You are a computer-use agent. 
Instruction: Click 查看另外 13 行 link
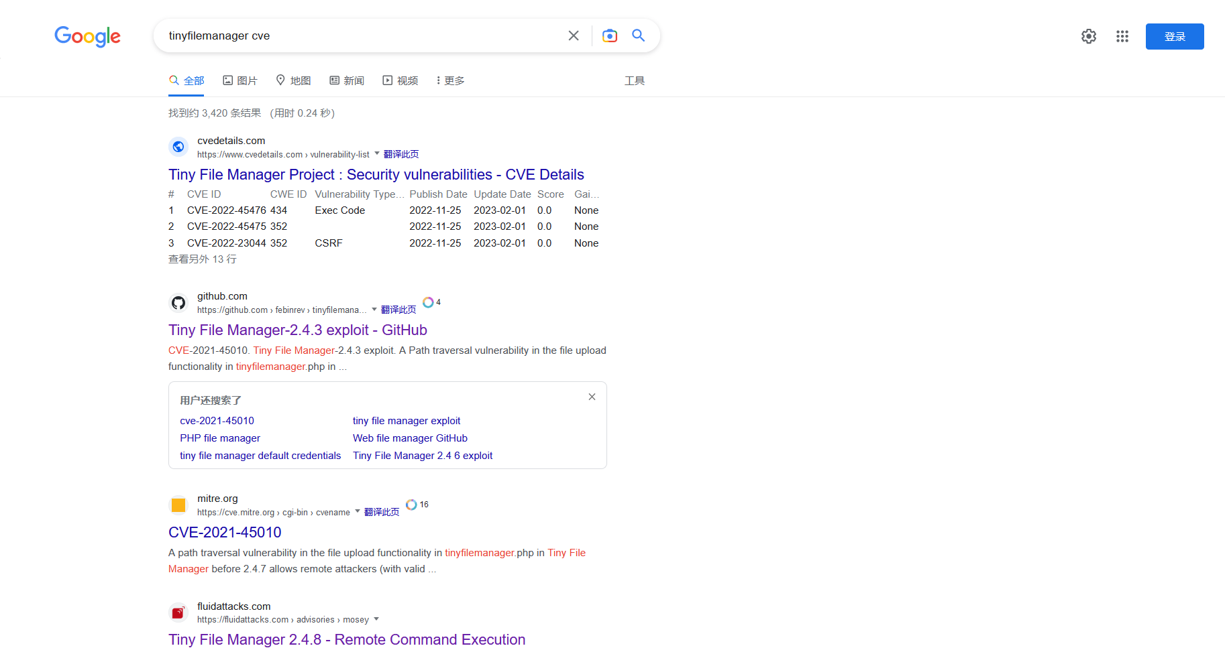point(203,259)
